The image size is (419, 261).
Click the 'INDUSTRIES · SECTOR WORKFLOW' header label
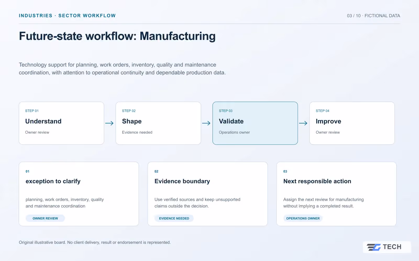point(67,16)
